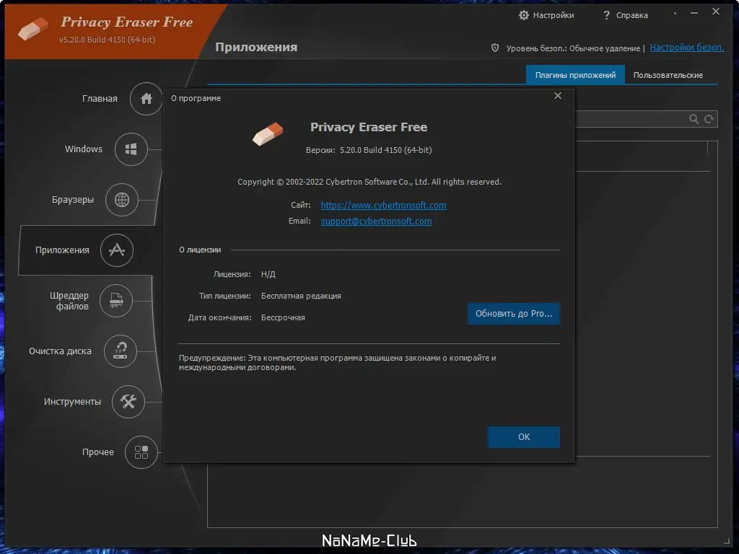
Task: Open the Браузеры globe icon
Action: [121, 200]
